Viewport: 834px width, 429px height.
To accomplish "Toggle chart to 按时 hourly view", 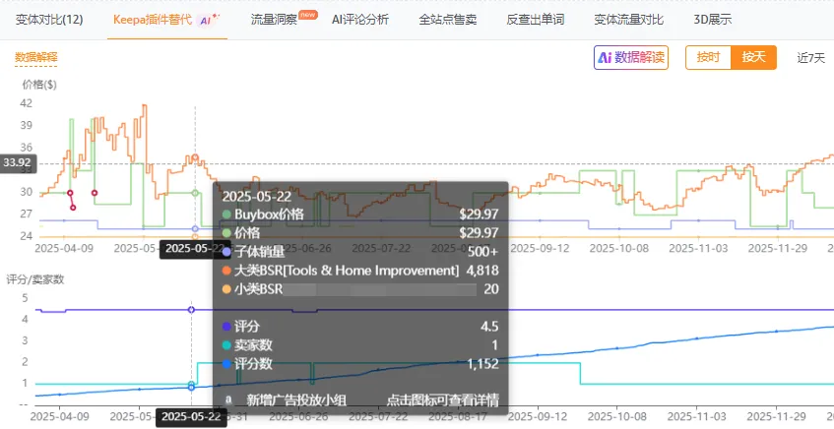I will coord(708,57).
